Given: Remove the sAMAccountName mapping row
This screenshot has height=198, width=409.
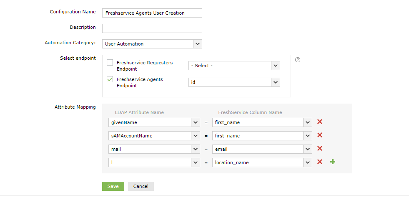Looking at the screenshot, I should [320, 135].
